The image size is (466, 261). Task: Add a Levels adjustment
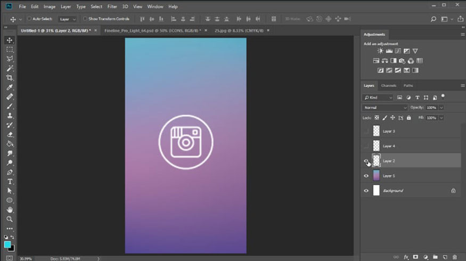click(389, 51)
